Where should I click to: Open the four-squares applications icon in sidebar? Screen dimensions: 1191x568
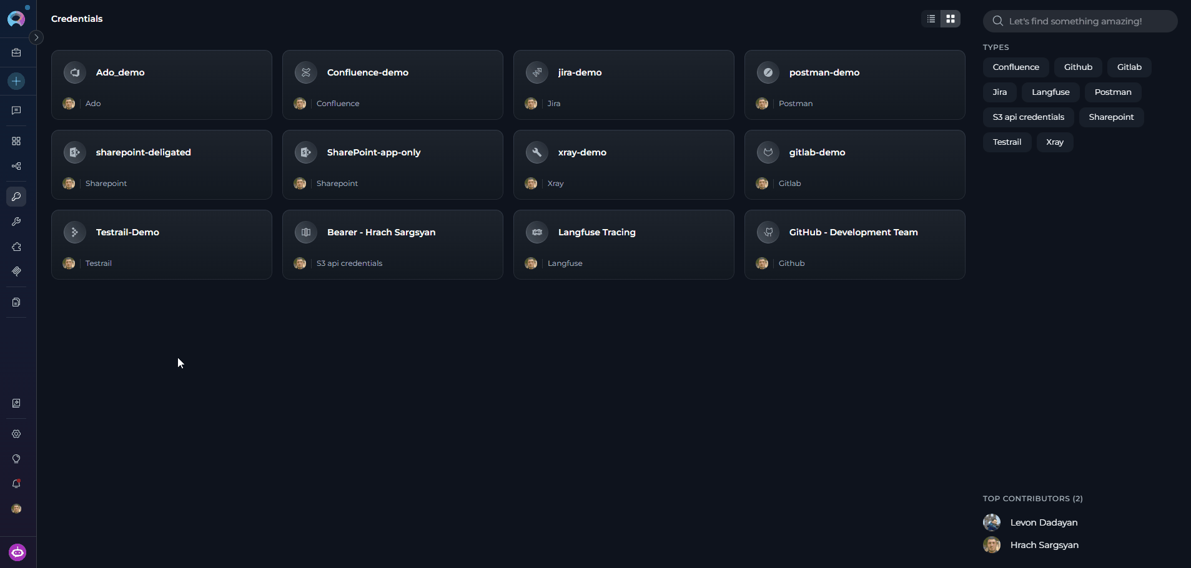point(16,141)
